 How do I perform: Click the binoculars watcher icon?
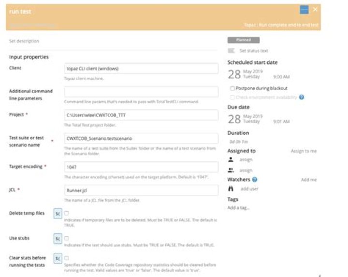click(231, 189)
